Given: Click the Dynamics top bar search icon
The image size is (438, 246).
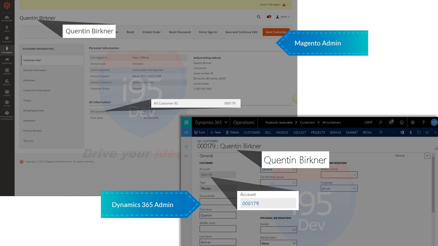Looking at the screenshot, I should 381,122.
